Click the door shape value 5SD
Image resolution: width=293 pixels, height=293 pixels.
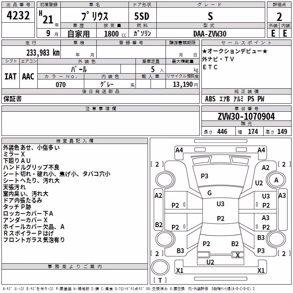(x=142, y=16)
